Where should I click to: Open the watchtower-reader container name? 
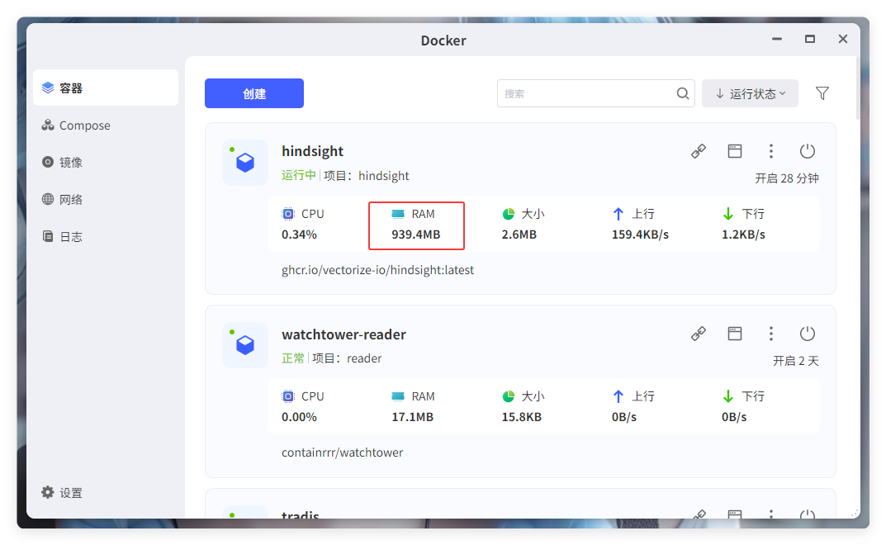click(344, 334)
